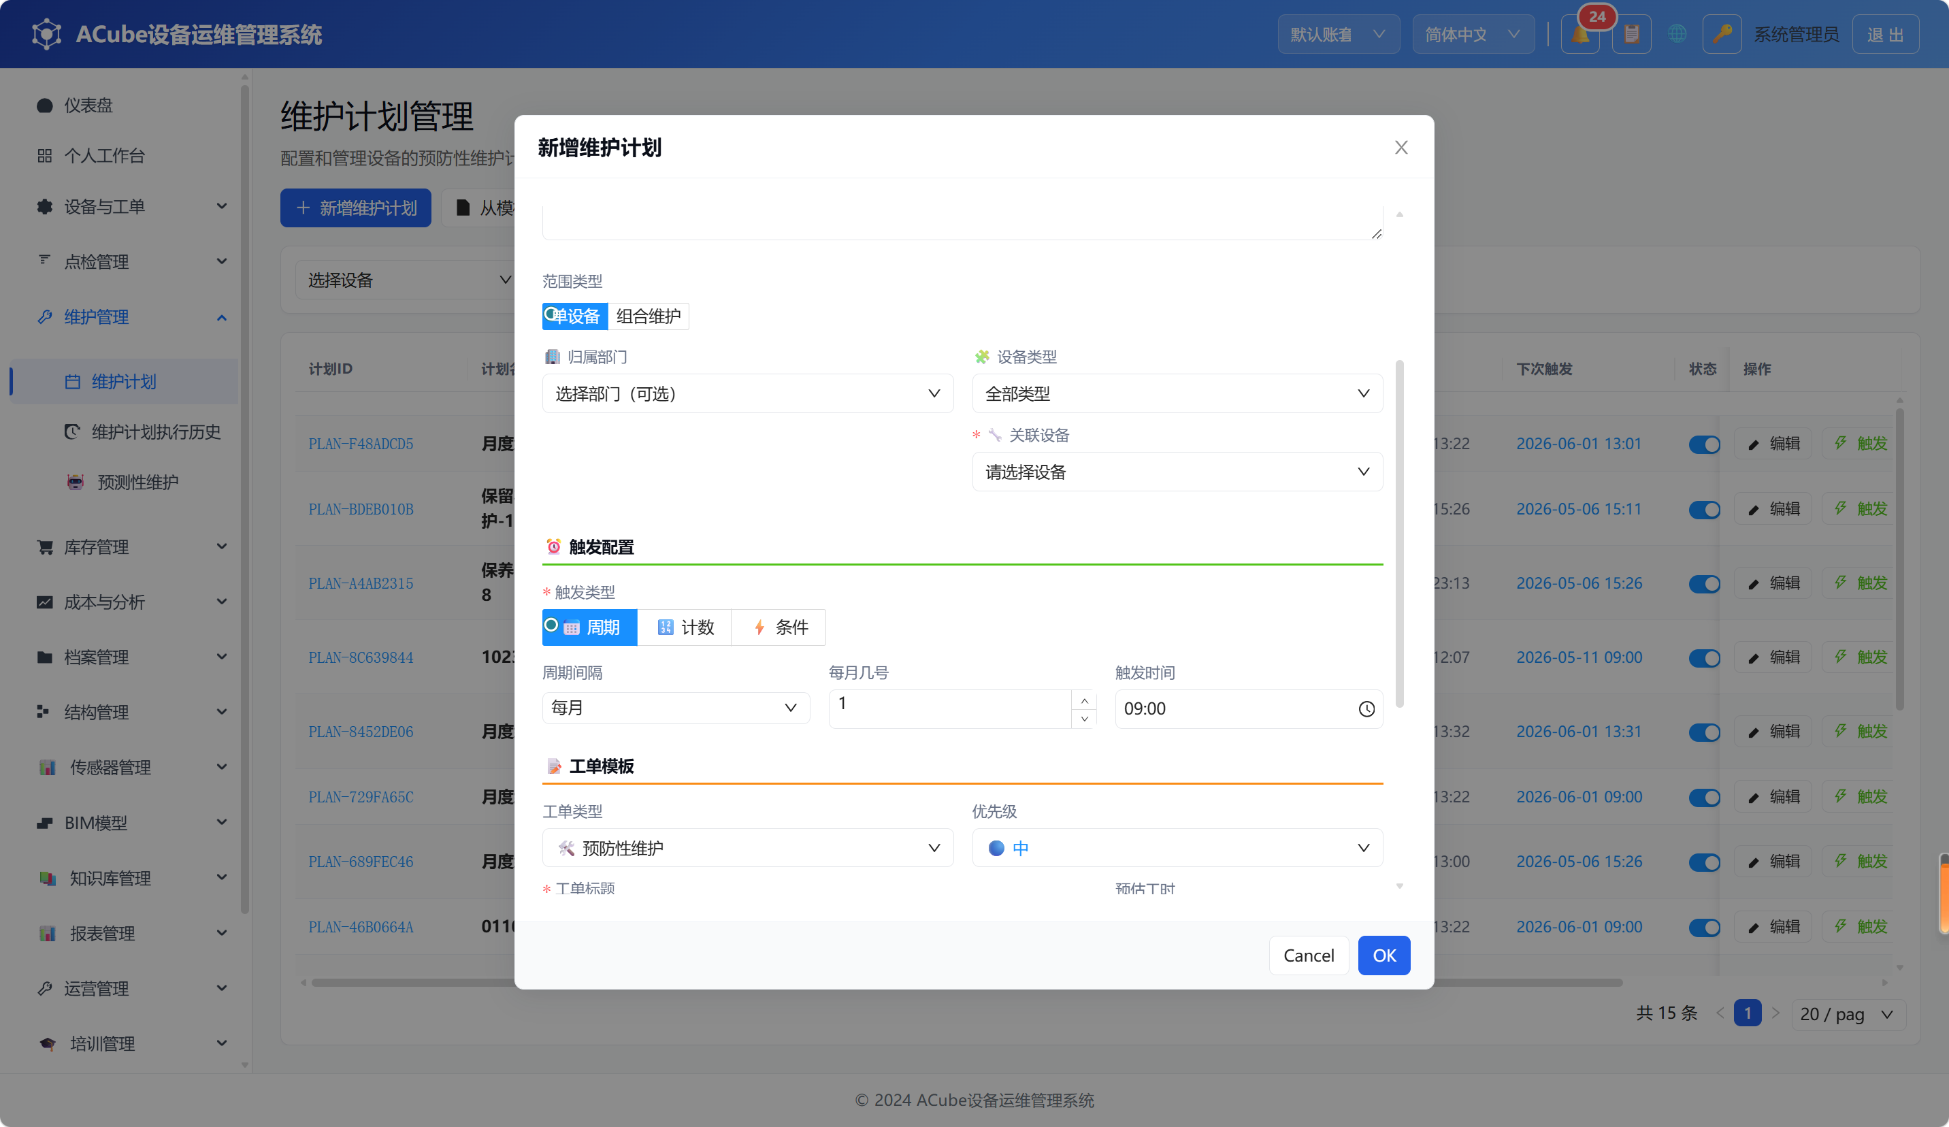This screenshot has height=1127, width=1949.
Task: Open 设备类型 dropdown showing 全部类型
Action: [x=1177, y=394]
